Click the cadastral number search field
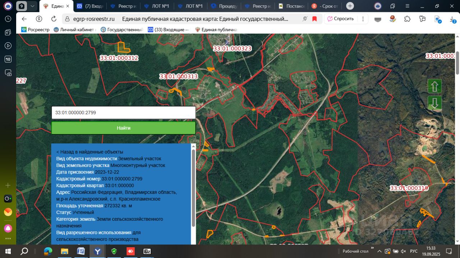460x258 pixels. click(124, 113)
